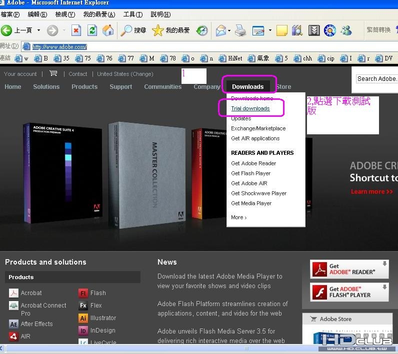
Task: Click the Acrobat Connect Pro icon
Action: tap(13, 306)
